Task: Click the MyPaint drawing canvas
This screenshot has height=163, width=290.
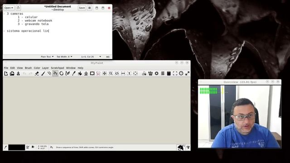Action: 97,110
